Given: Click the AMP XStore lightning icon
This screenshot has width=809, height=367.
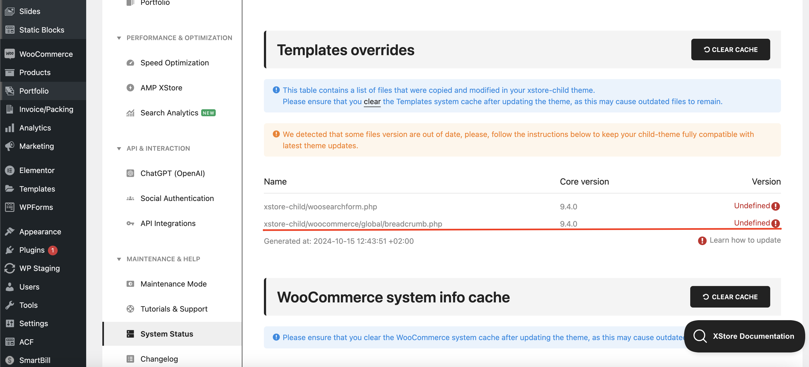Looking at the screenshot, I should tap(130, 88).
